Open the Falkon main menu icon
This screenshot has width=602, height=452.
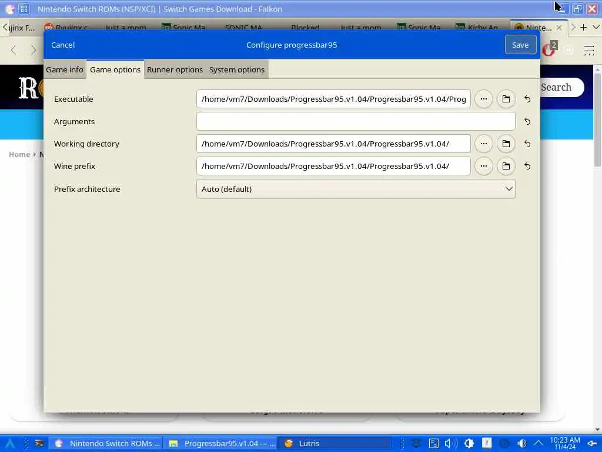pyautogui.click(x=588, y=50)
